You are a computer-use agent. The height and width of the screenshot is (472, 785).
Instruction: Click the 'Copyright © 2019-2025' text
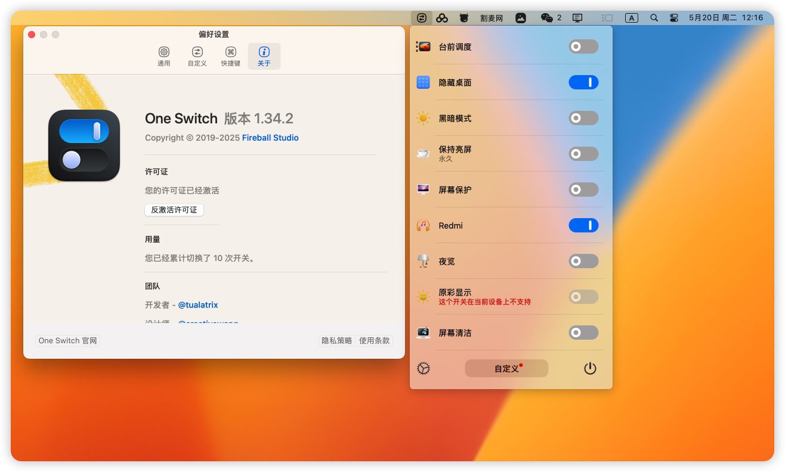click(x=192, y=138)
